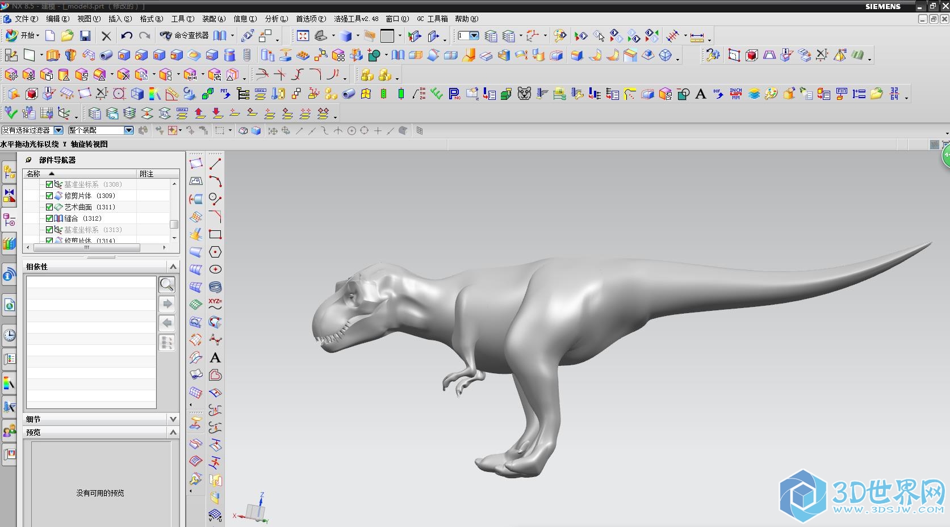Click the Delete X icon
This screenshot has width=950, height=527.
click(106, 36)
